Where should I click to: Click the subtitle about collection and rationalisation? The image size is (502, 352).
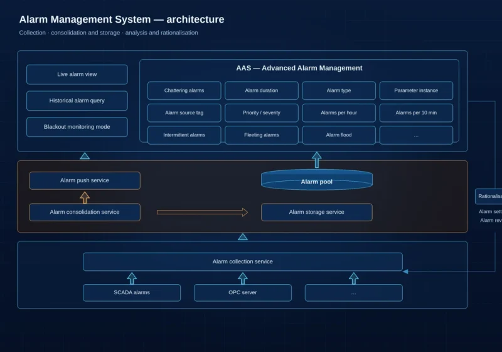tap(109, 33)
